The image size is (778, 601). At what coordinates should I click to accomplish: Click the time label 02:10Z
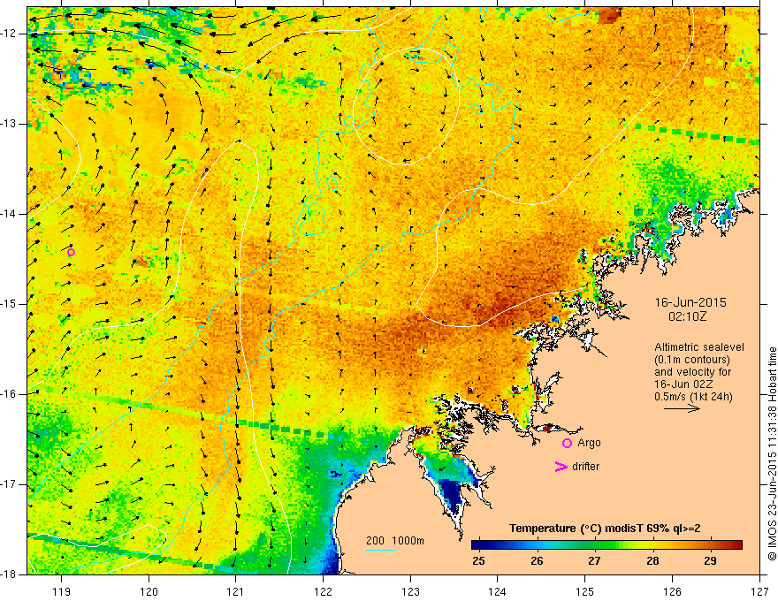pyautogui.click(x=687, y=316)
